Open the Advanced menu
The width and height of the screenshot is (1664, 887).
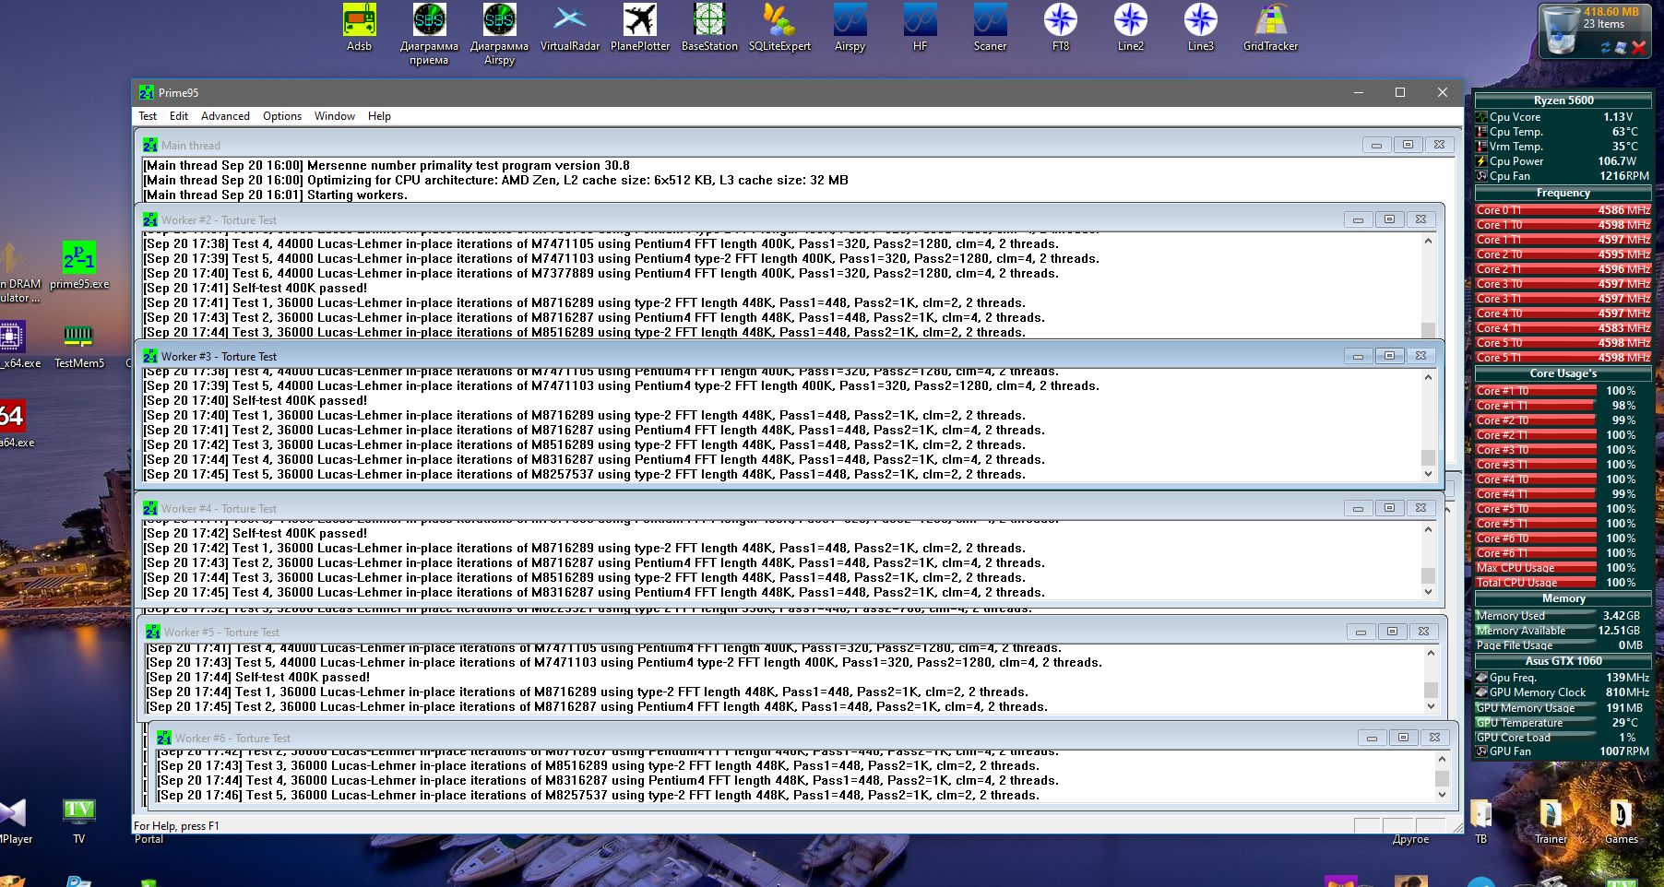tap(225, 116)
